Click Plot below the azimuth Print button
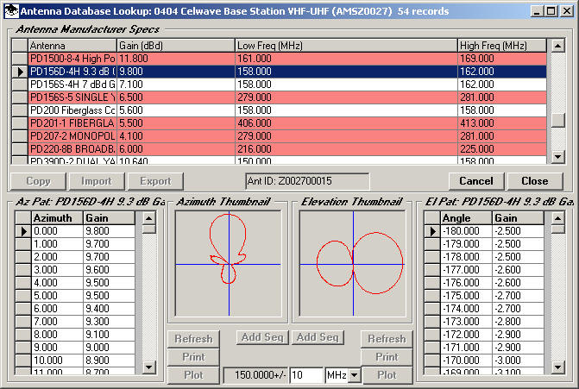 193,375
